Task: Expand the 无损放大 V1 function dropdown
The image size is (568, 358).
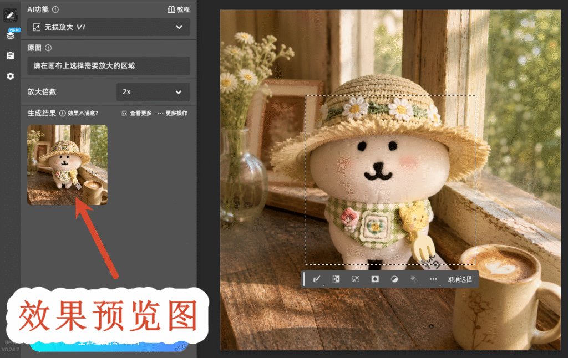Action: [108, 27]
